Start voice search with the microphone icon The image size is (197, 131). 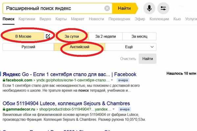click(x=149, y=8)
